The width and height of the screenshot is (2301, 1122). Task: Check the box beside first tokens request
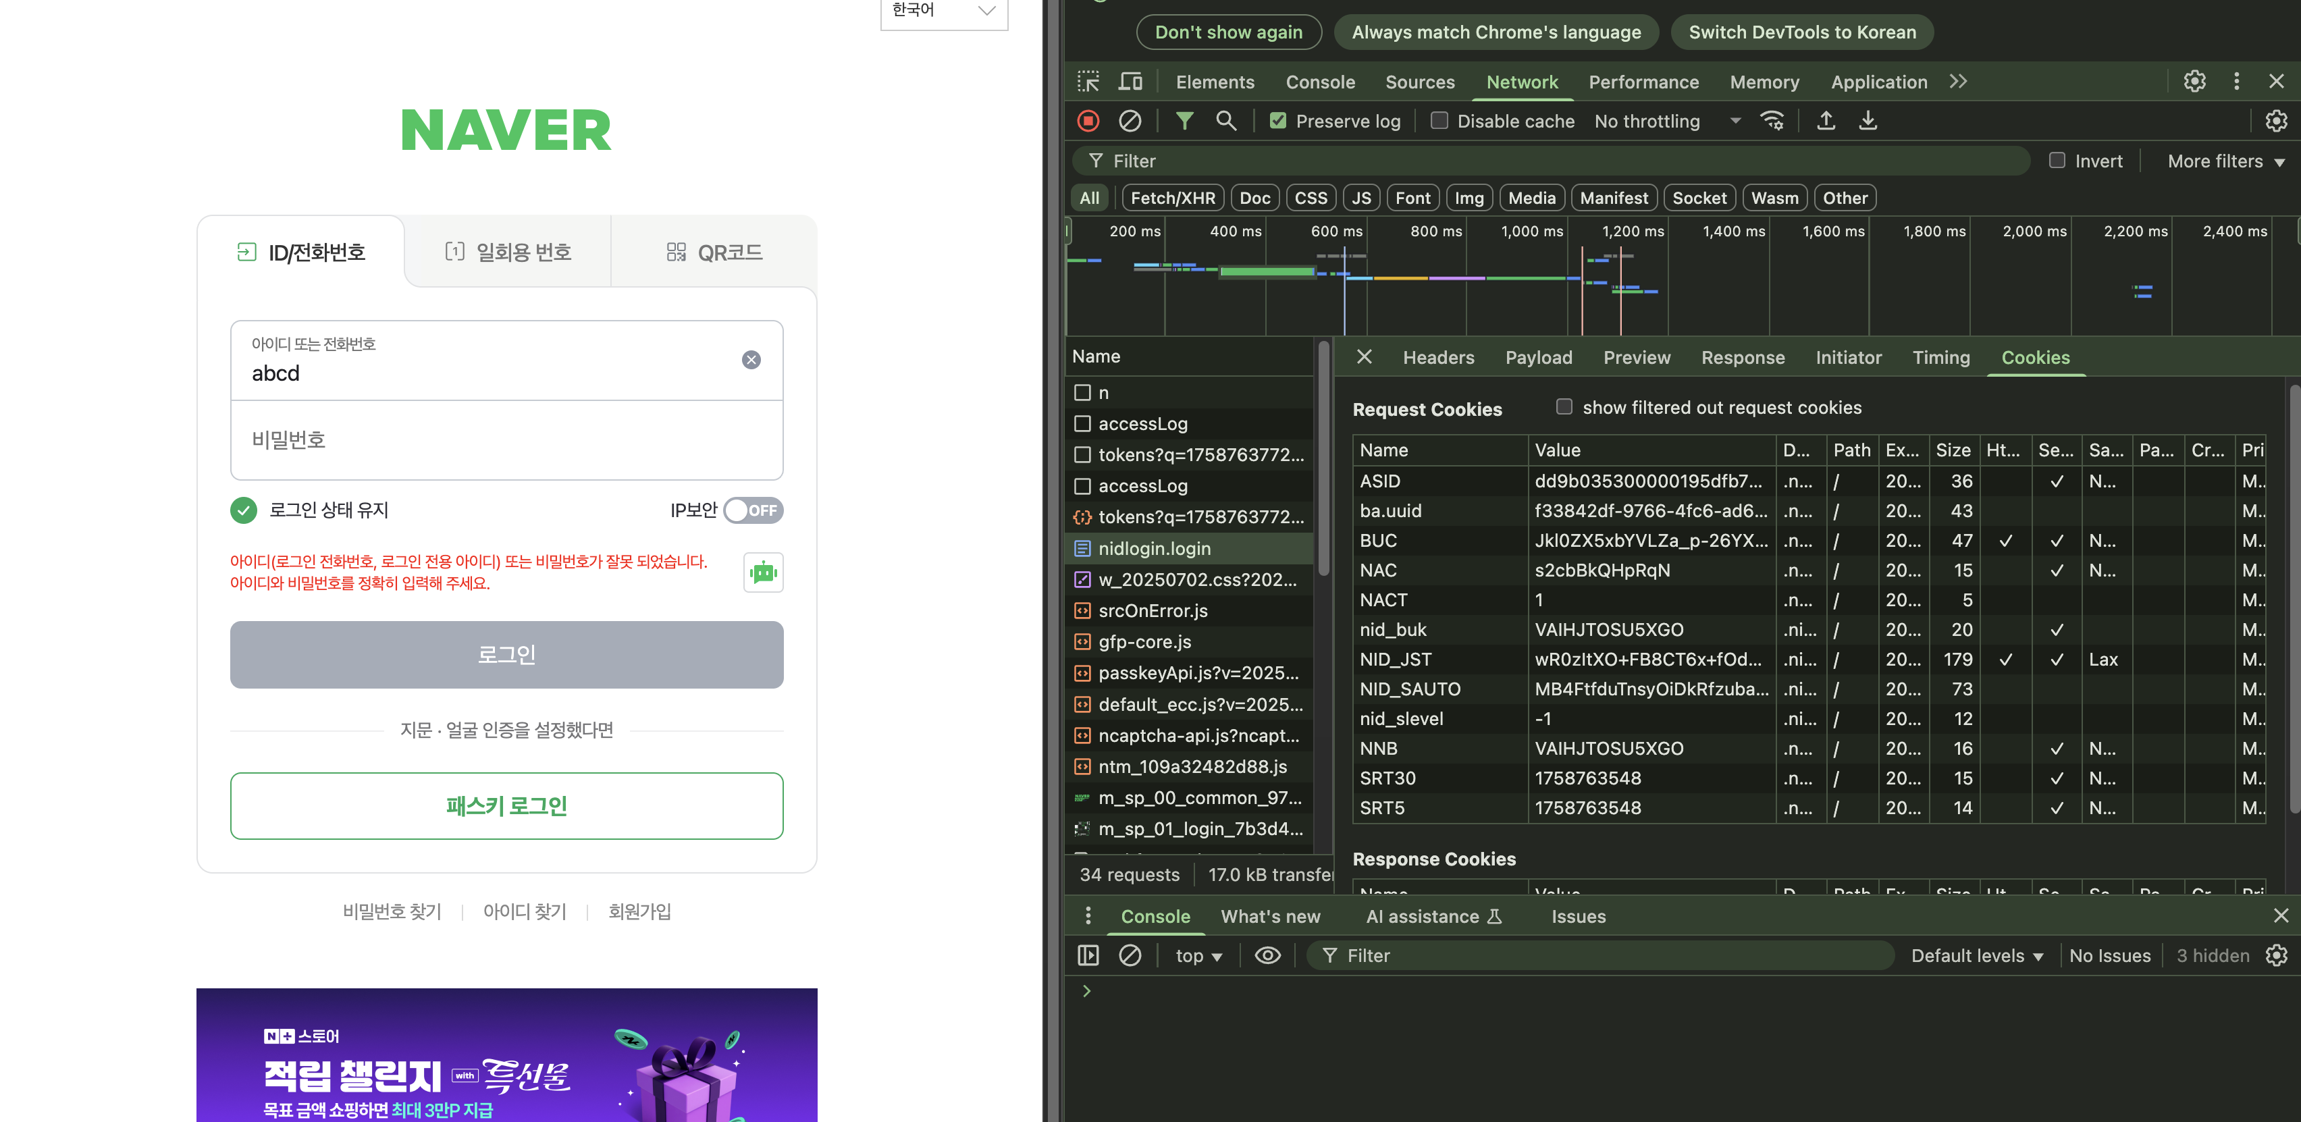point(1082,455)
